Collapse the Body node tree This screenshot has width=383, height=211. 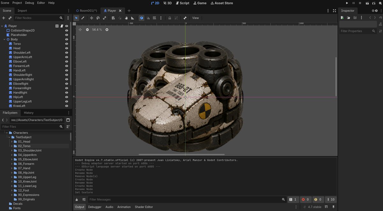pos(4,39)
